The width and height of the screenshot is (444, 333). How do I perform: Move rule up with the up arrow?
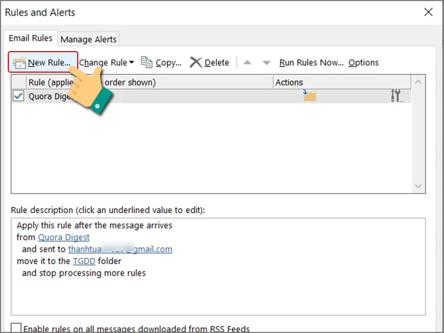(248, 63)
